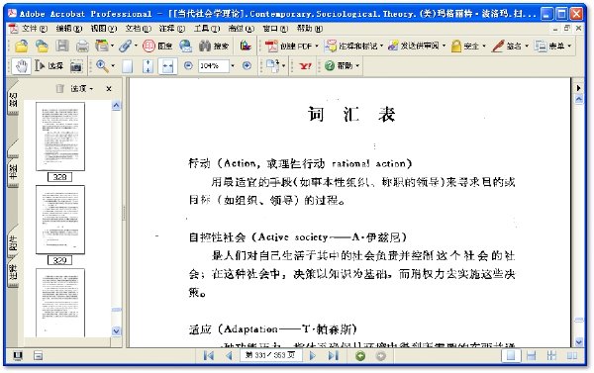Click the Email globe envelope icon

click(186, 46)
